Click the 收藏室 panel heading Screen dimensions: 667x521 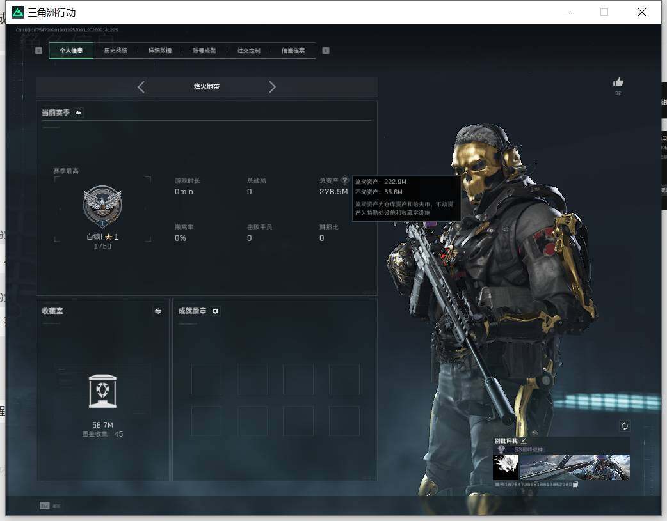pos(52,311)
